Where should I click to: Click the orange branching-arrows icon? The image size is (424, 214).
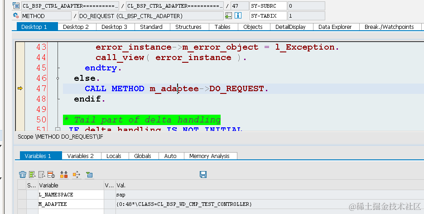click(77, 174)
